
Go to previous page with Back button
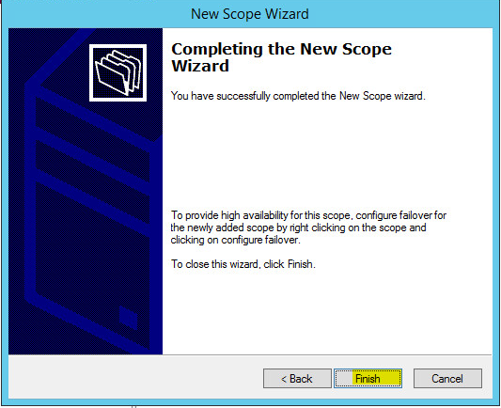pyautogui.click(x=297, y=379)
